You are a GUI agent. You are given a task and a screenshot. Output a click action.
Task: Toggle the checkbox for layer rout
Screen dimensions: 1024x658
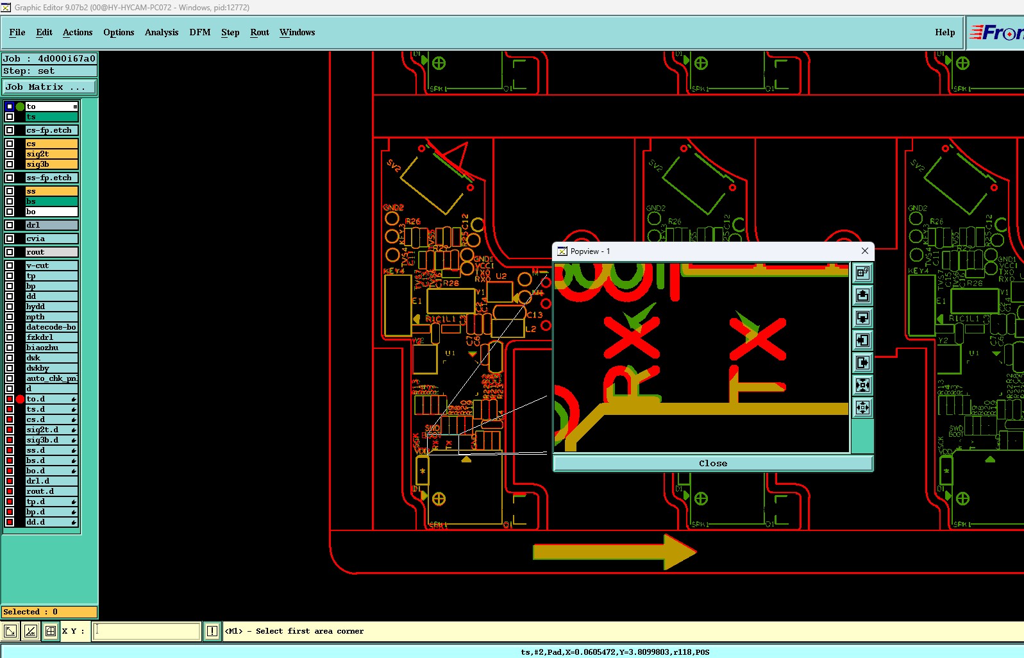pyautogui.click(x=10, y=252)
